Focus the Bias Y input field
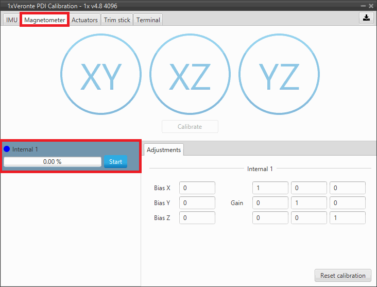Screen dimensions: 377x287 click(197, 203)
